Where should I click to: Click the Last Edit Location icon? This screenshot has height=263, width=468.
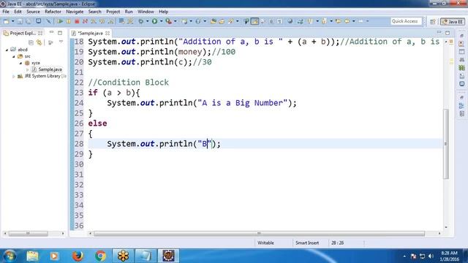coord(338,21)
